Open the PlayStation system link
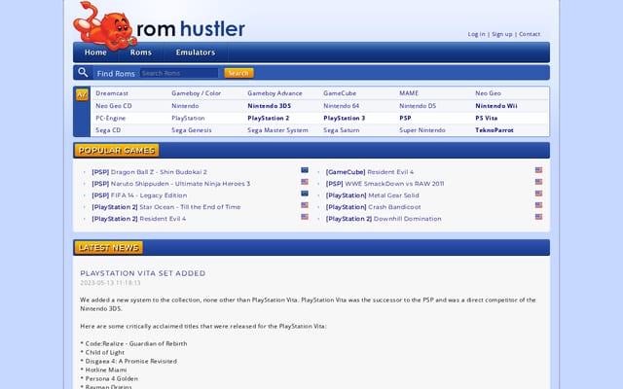The width and height of the screenshot is (623, 389). pos(188,119)
